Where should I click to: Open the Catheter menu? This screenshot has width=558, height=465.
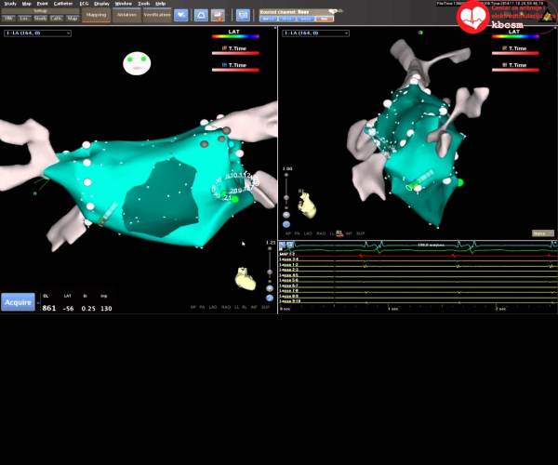click(x=63, y=4)
